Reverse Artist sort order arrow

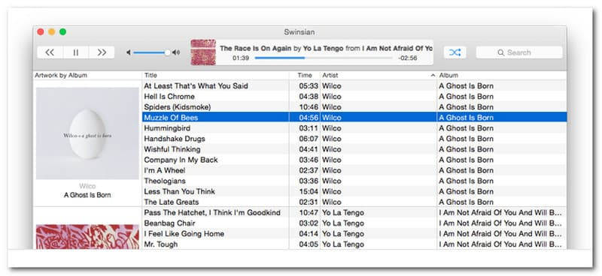433,76
